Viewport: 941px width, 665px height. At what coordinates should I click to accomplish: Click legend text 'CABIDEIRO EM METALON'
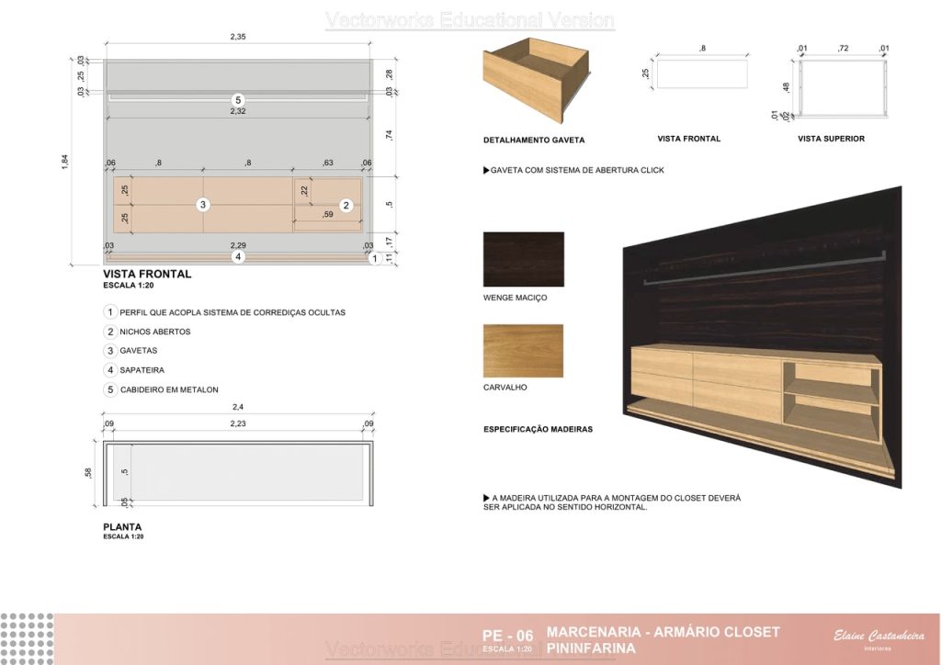tap(169, 389)
